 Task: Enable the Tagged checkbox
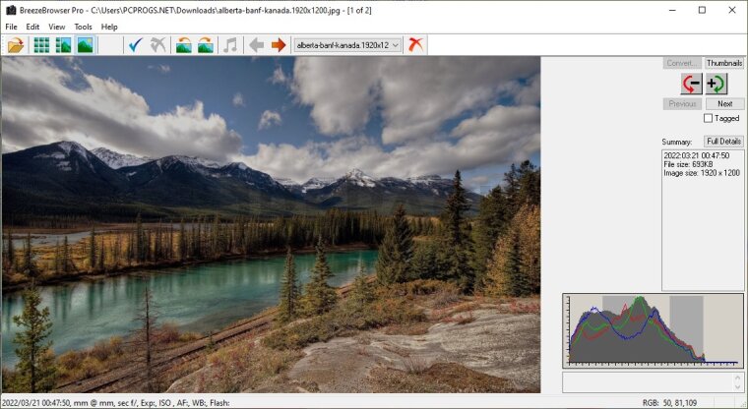click(x=708, y=118)
